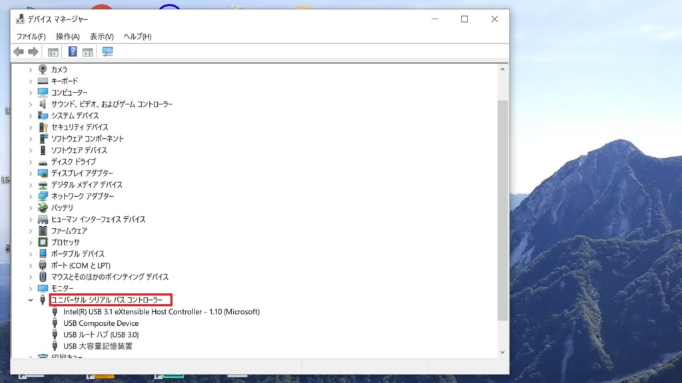Select USB 大容量記憶装置 device

pos(97,346)
